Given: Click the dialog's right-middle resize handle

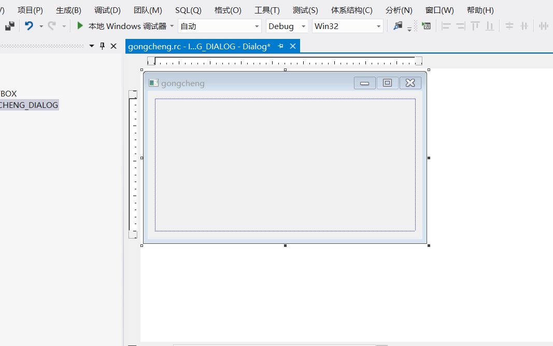Looking at the screenshot, I should pyautogui.click(x=429, y=158).
